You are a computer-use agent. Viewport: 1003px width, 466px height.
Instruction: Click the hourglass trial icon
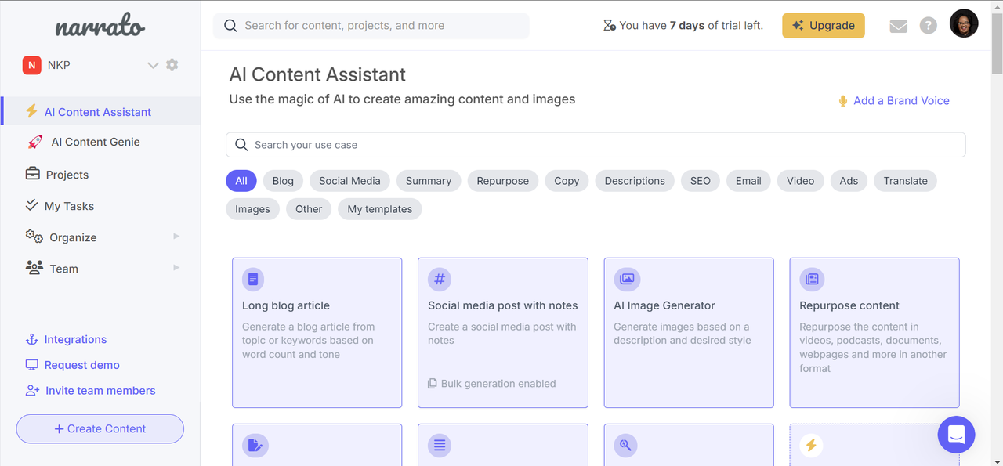click(x=609, y=26)
